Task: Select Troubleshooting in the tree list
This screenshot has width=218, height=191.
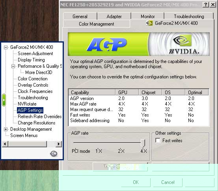Action: pos(33,98)
